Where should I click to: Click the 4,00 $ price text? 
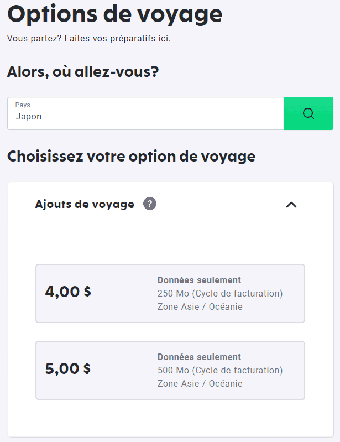point(68,292)
